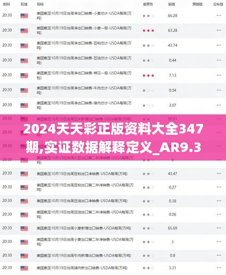Click US flag icon in 小麦总计 row
226x275 pixels.
coord(24,16)
